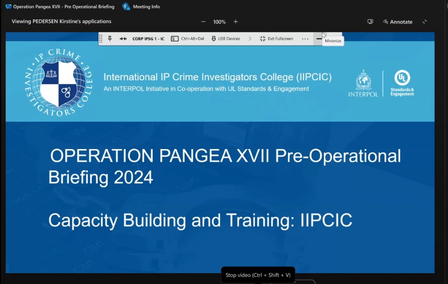Open the Annotate tool
448x284 pixels.
tap(397, 22)
